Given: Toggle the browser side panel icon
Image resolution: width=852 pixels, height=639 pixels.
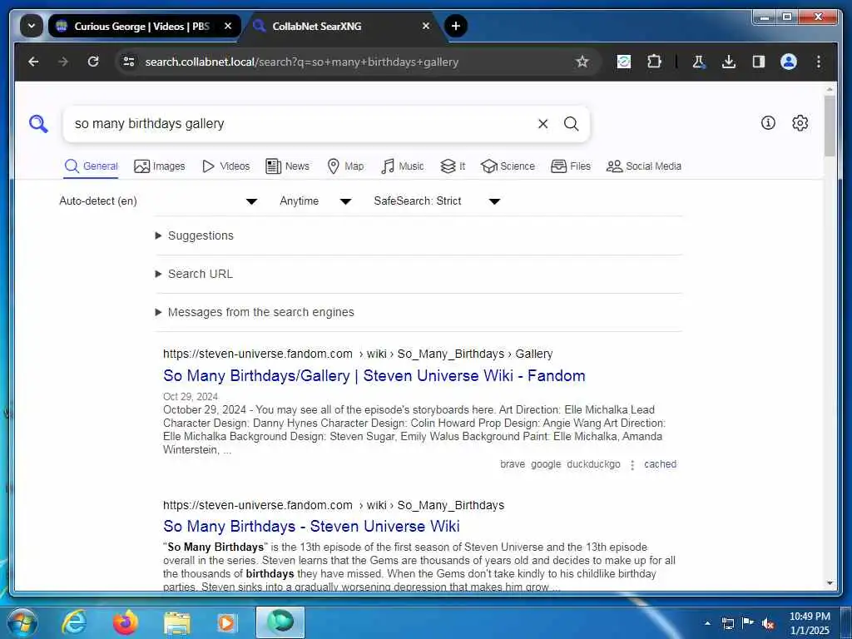Looking at the screenshot, I should tap(759, 62).
